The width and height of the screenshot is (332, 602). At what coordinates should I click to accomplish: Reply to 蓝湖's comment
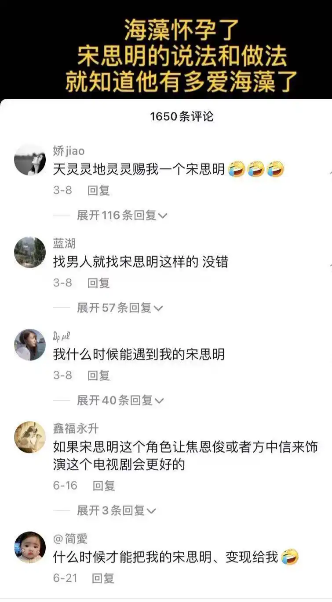pyautogui.click(x=99, y=283)
